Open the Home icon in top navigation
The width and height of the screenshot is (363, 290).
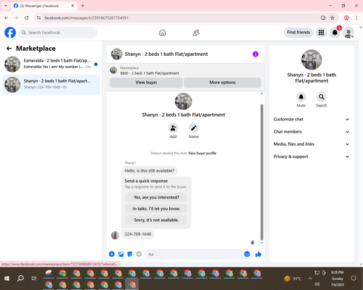point(163,33)
